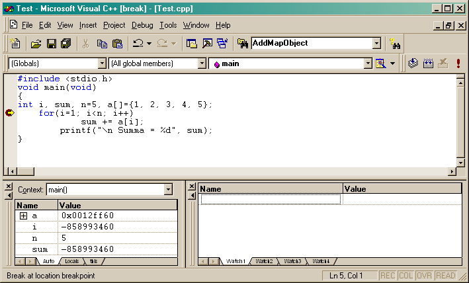Click the Save All icon
This screenshot has width=469, height=283.
tap(65, 44)
